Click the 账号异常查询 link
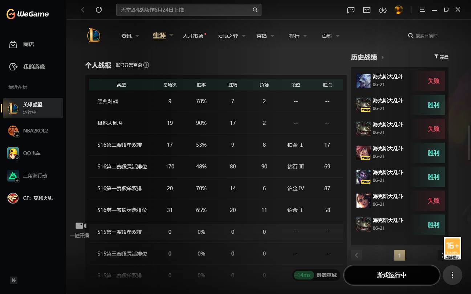471x294 pixels. (129, 65)
